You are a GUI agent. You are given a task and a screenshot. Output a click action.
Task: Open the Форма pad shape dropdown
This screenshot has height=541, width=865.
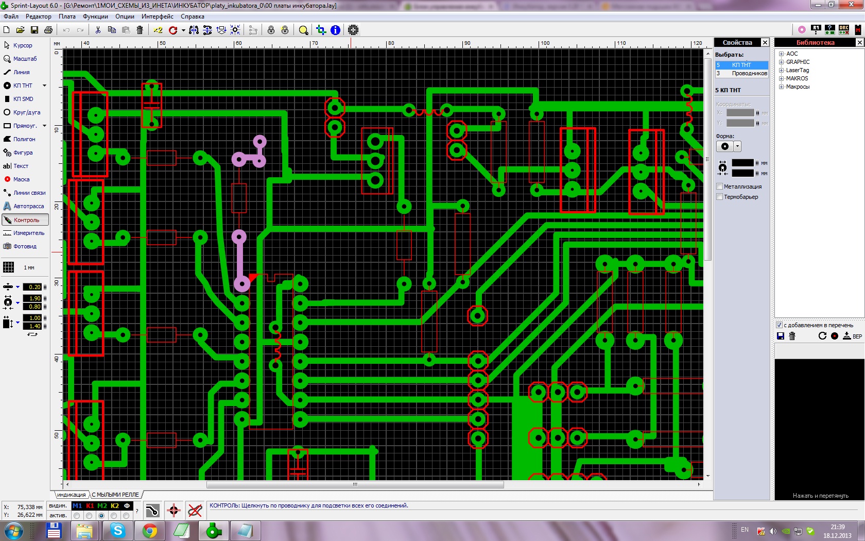click(737, 146)
